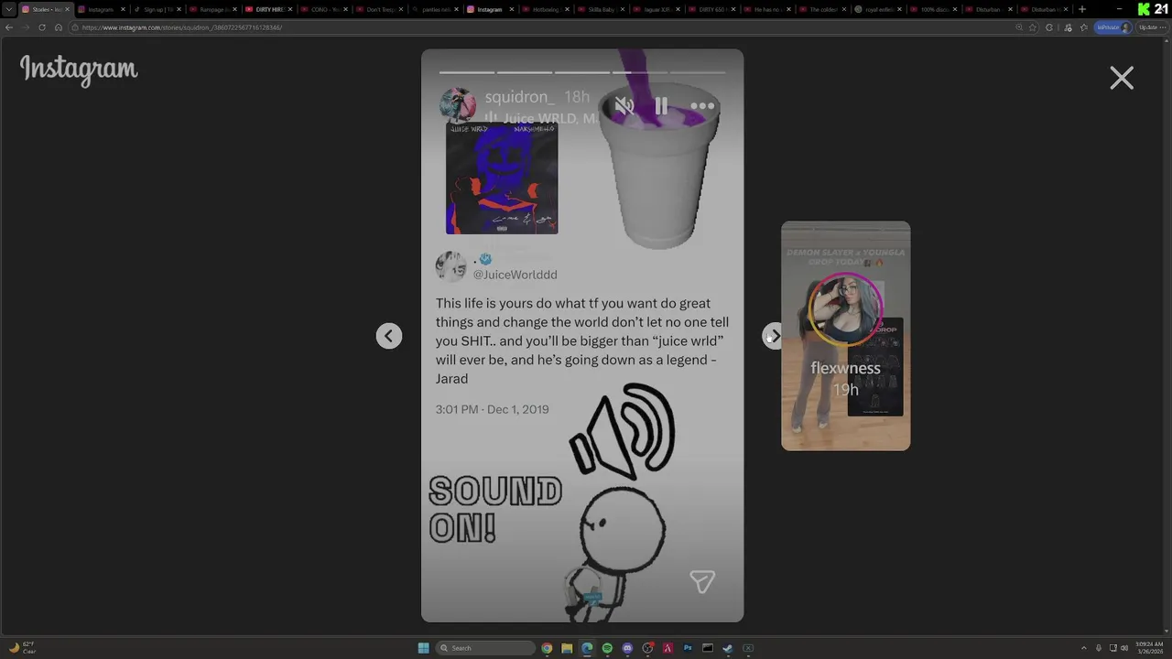1172x659 pixels.
Task: Reload the current page
Action: (42, 27)
